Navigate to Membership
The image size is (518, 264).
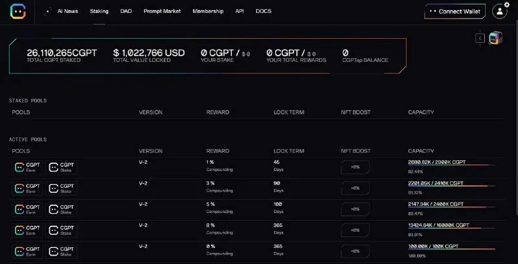point(208,11)
